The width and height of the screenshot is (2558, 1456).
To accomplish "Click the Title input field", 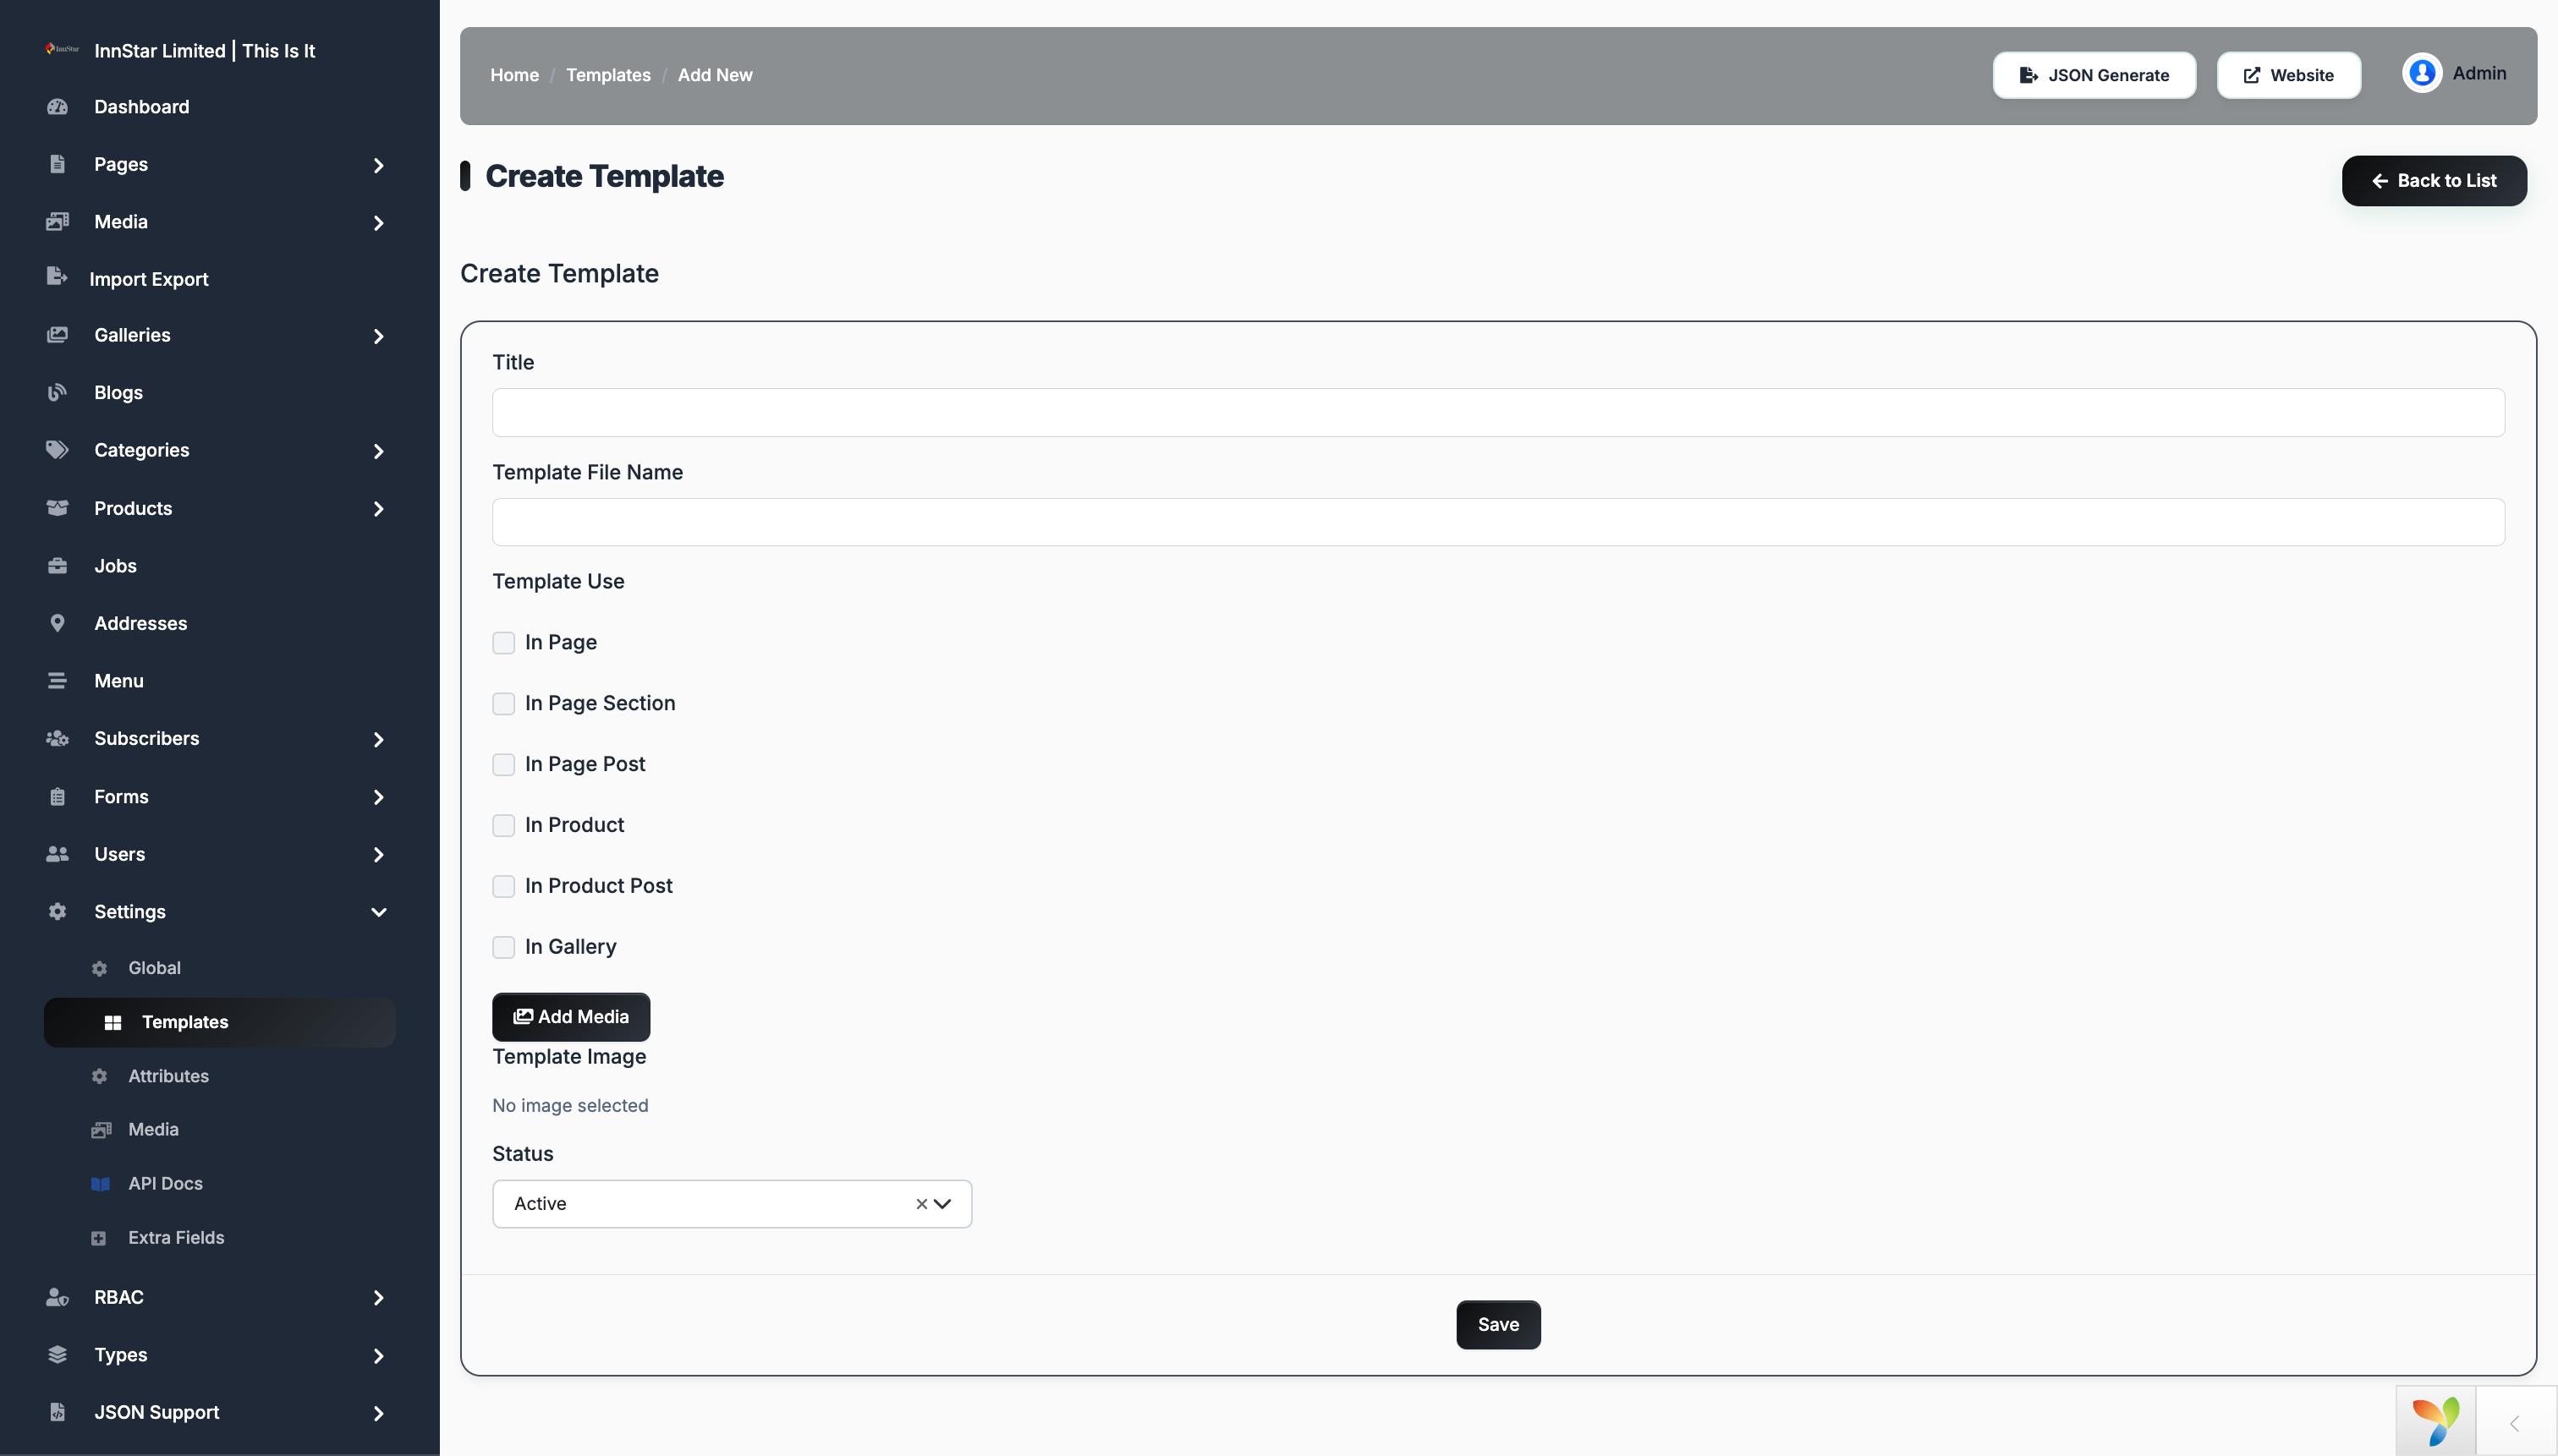I will click(x=1499, y=413).
